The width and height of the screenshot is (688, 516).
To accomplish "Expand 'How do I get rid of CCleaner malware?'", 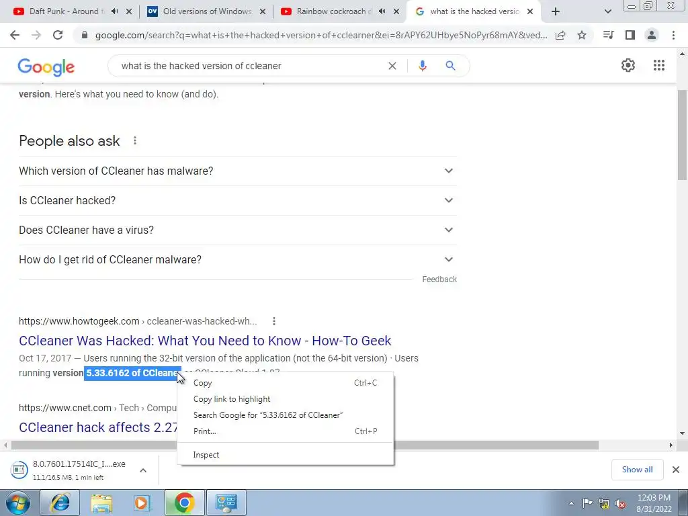I will click(238, 260).
